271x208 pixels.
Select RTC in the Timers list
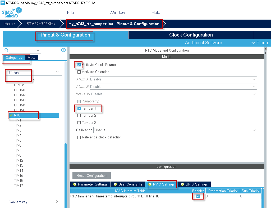click(34, 115)
